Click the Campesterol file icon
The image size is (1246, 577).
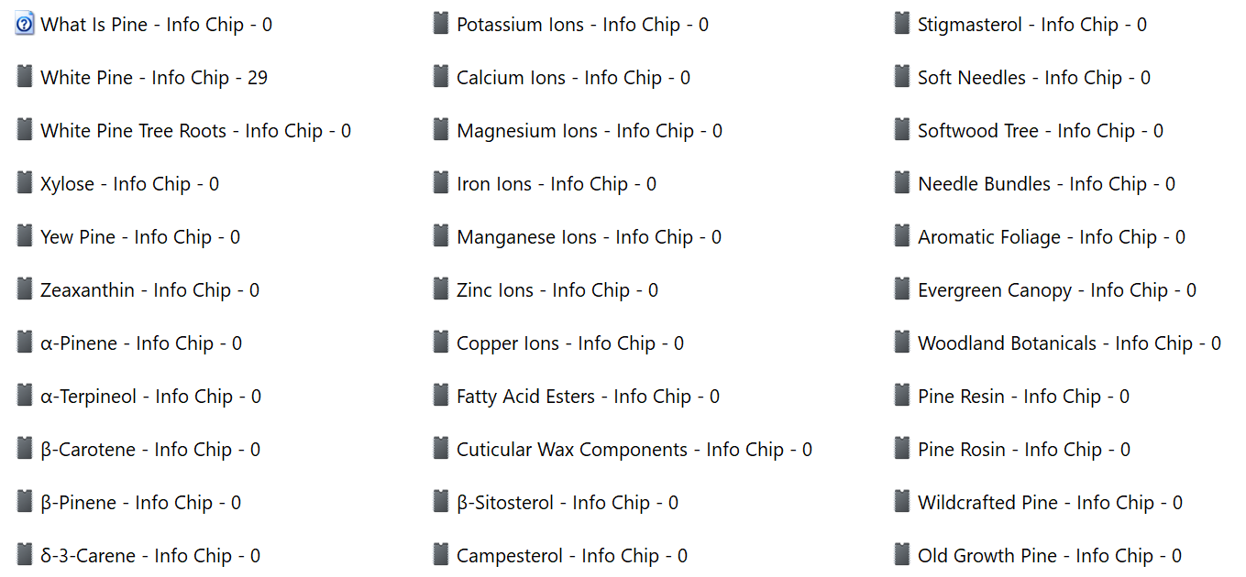click(x=441, y=555)
